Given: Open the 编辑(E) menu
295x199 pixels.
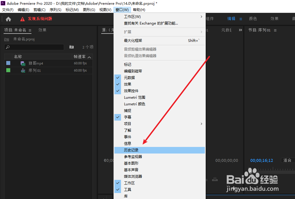Looking at the screenshot, I should click(x=24, y=10).
